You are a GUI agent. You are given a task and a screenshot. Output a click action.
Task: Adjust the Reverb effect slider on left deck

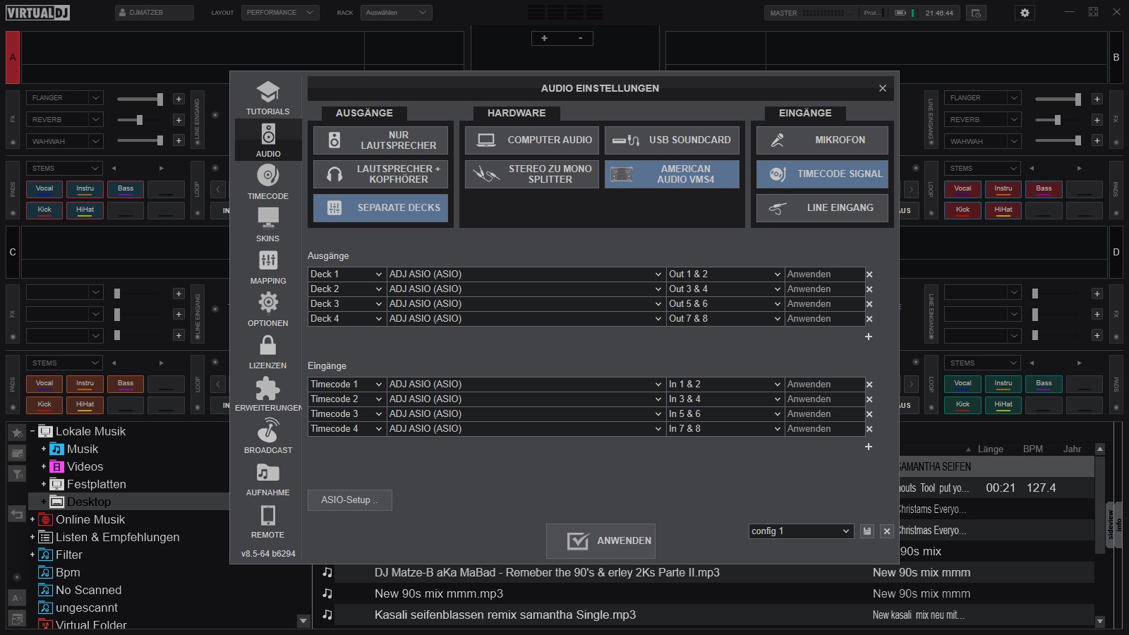[x=140, y=120]
